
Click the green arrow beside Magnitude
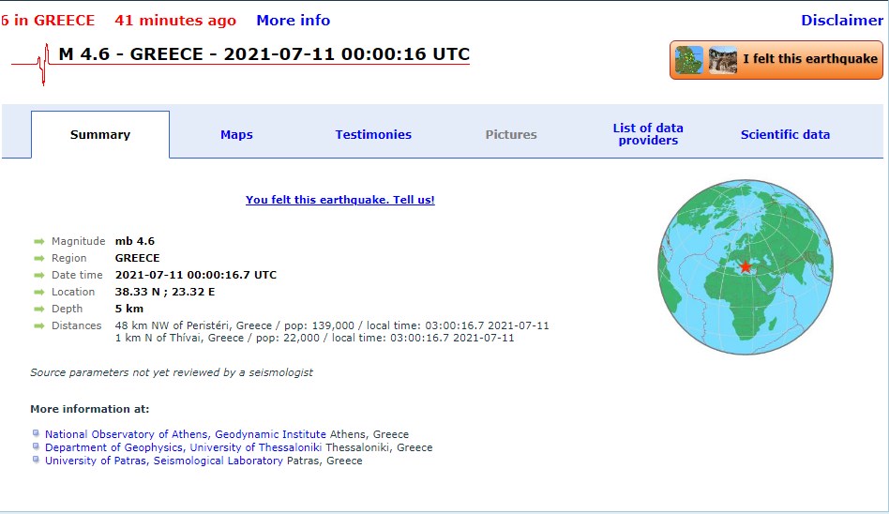(39, 242)
